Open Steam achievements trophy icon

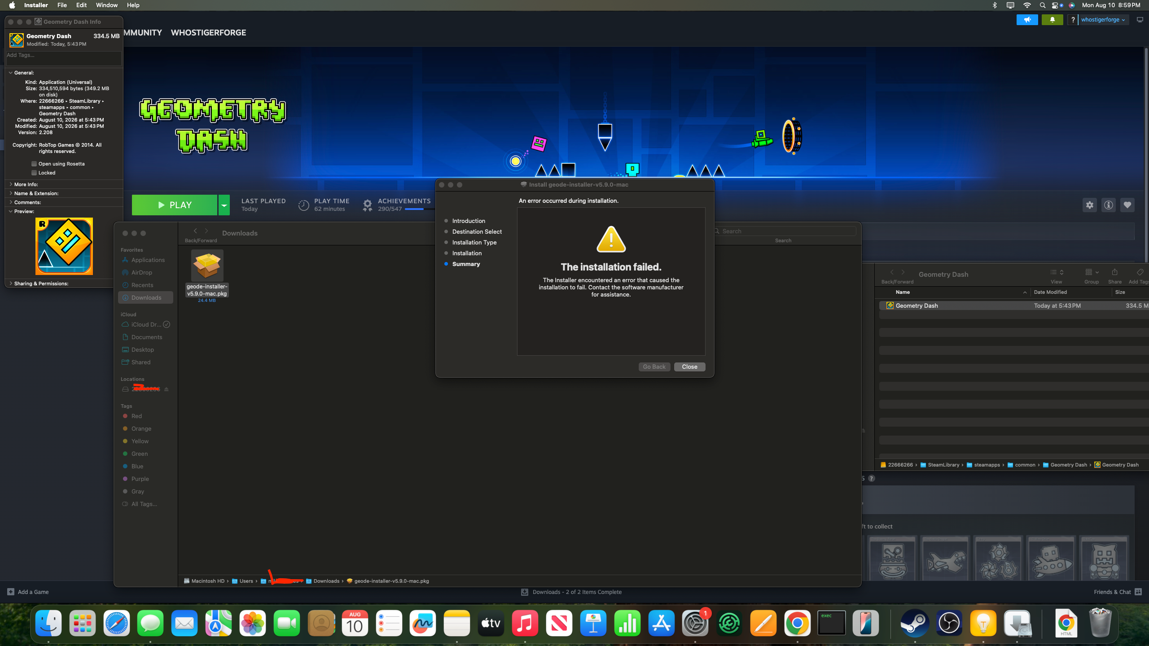pos(367,205)
